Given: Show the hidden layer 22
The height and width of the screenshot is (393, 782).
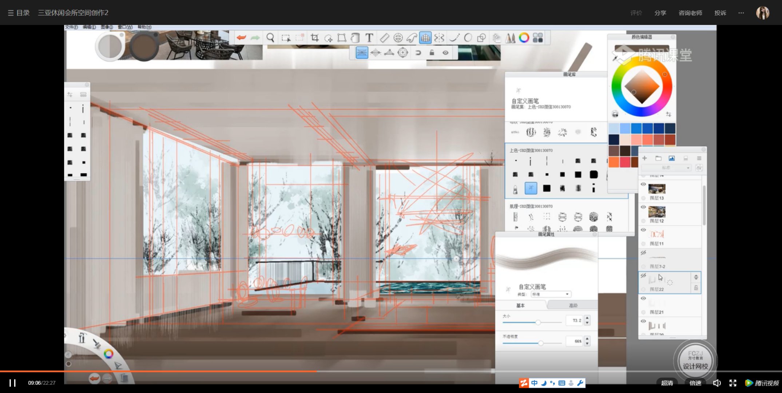Looking at the screenshot, I should pos(643,275).
